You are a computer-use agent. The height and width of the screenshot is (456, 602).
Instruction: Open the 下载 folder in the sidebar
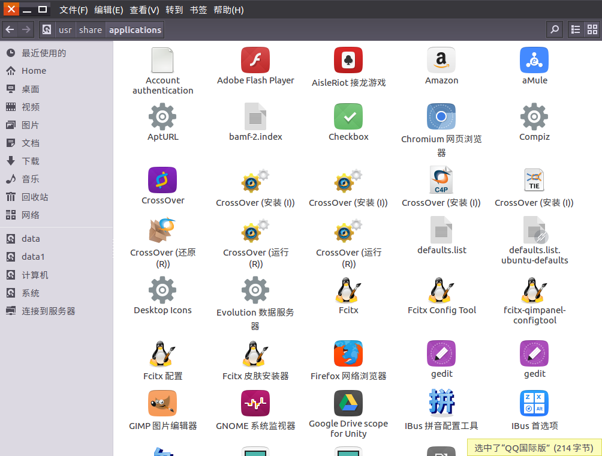click(56, 161)
